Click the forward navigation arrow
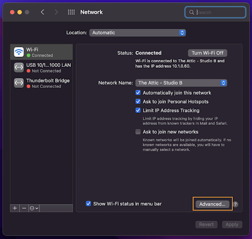252x239 pixels. (x=56, y=12)
